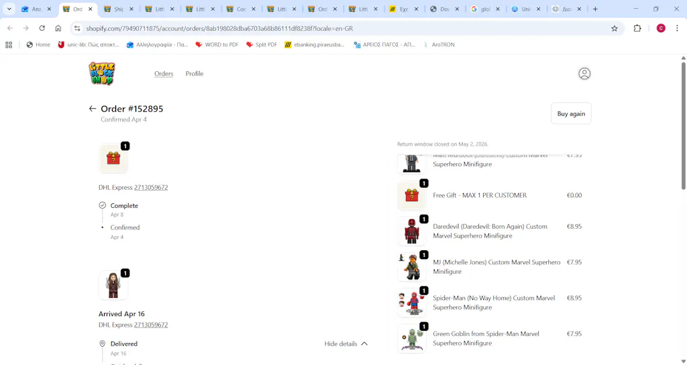Image resolution: width=687 pixels, height=365 pixels.
Task: Reload the page with the refresh icon
Action: tap(42, 28)
